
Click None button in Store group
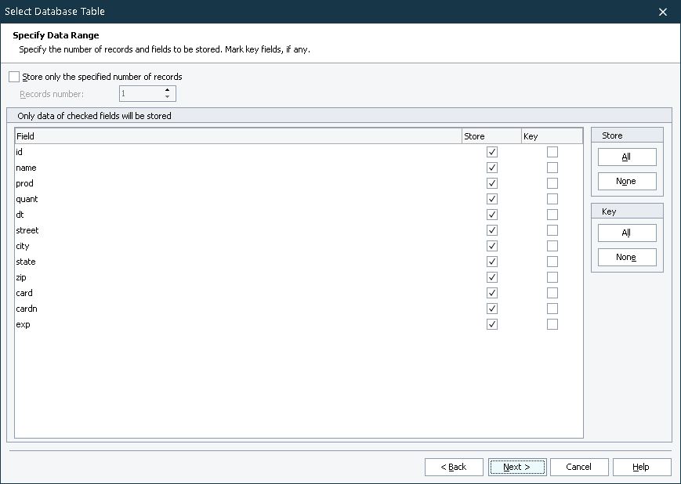pyautogui.click(x=626, y=181)
